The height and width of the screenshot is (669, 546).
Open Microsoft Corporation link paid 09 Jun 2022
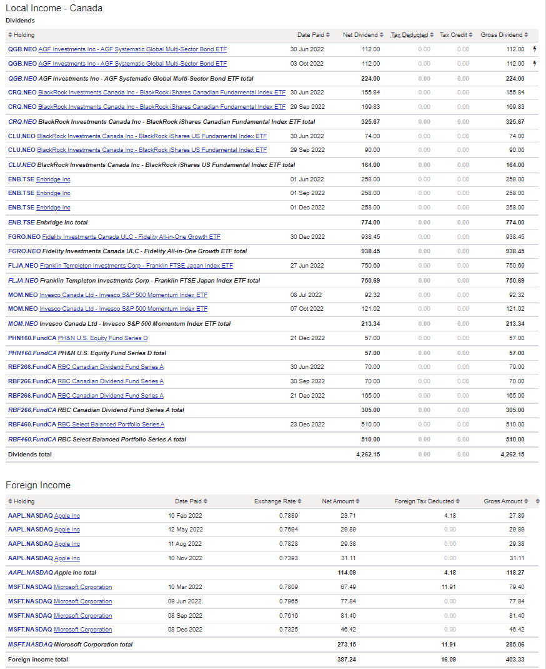(82, 601)
